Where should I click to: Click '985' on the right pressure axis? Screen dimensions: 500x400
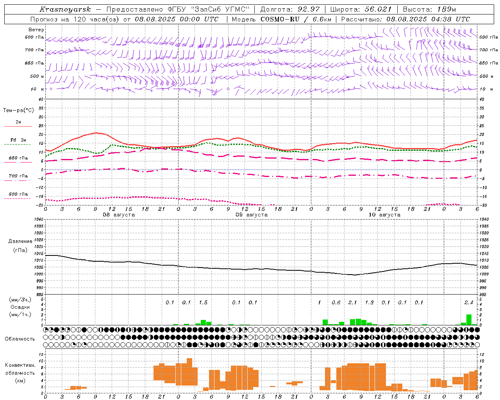pos(484,295)
